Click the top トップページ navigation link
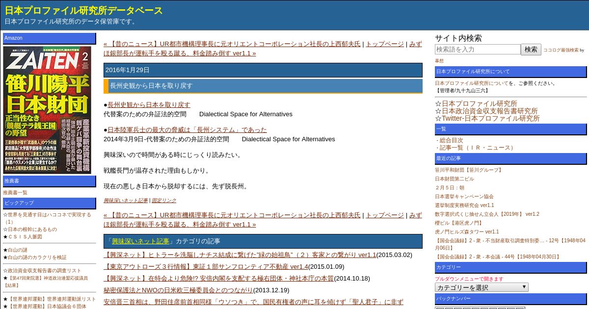Screen dimensions: 589x309 pyautogui.click(x=385, y=44)
